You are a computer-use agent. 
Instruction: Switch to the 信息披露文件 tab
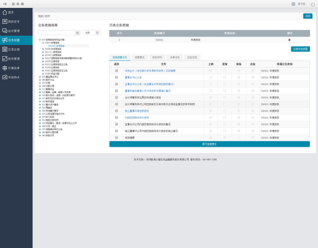tap(120, 57)
